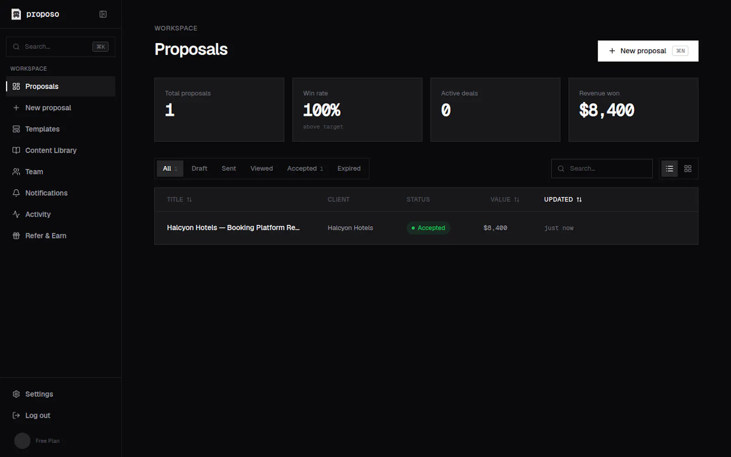731x457 pixels.
Task: Select the Draft filter tab
Action: click(x=199, y=169)
